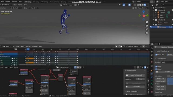Open the Physics type Static dropdown

[167, 62]
